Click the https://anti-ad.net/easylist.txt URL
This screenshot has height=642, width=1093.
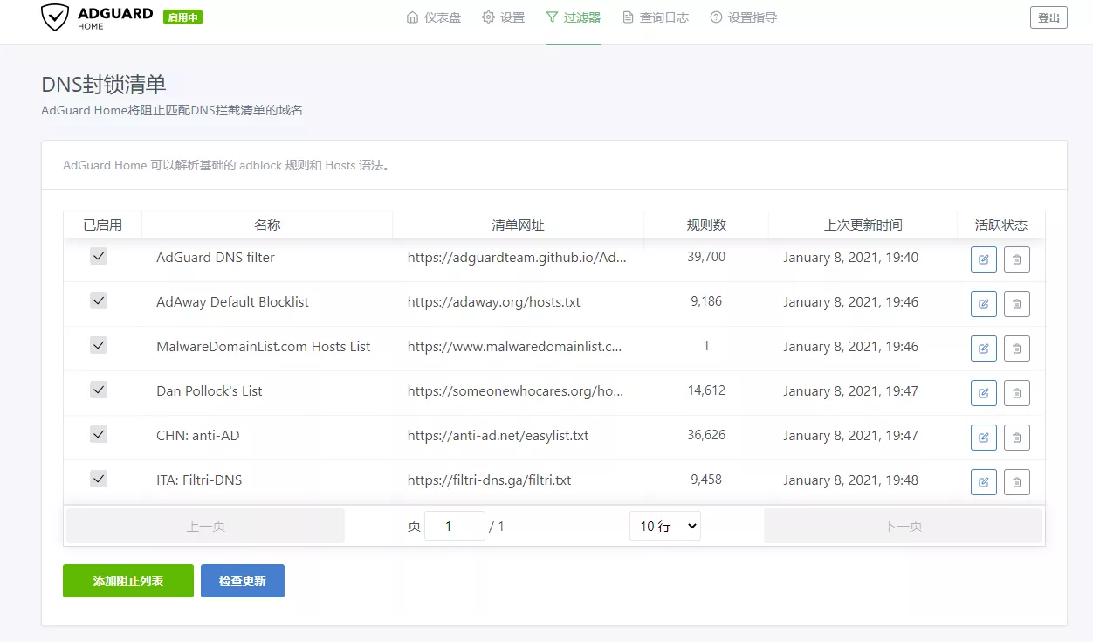pyautogui.click(x=498, y=436)
